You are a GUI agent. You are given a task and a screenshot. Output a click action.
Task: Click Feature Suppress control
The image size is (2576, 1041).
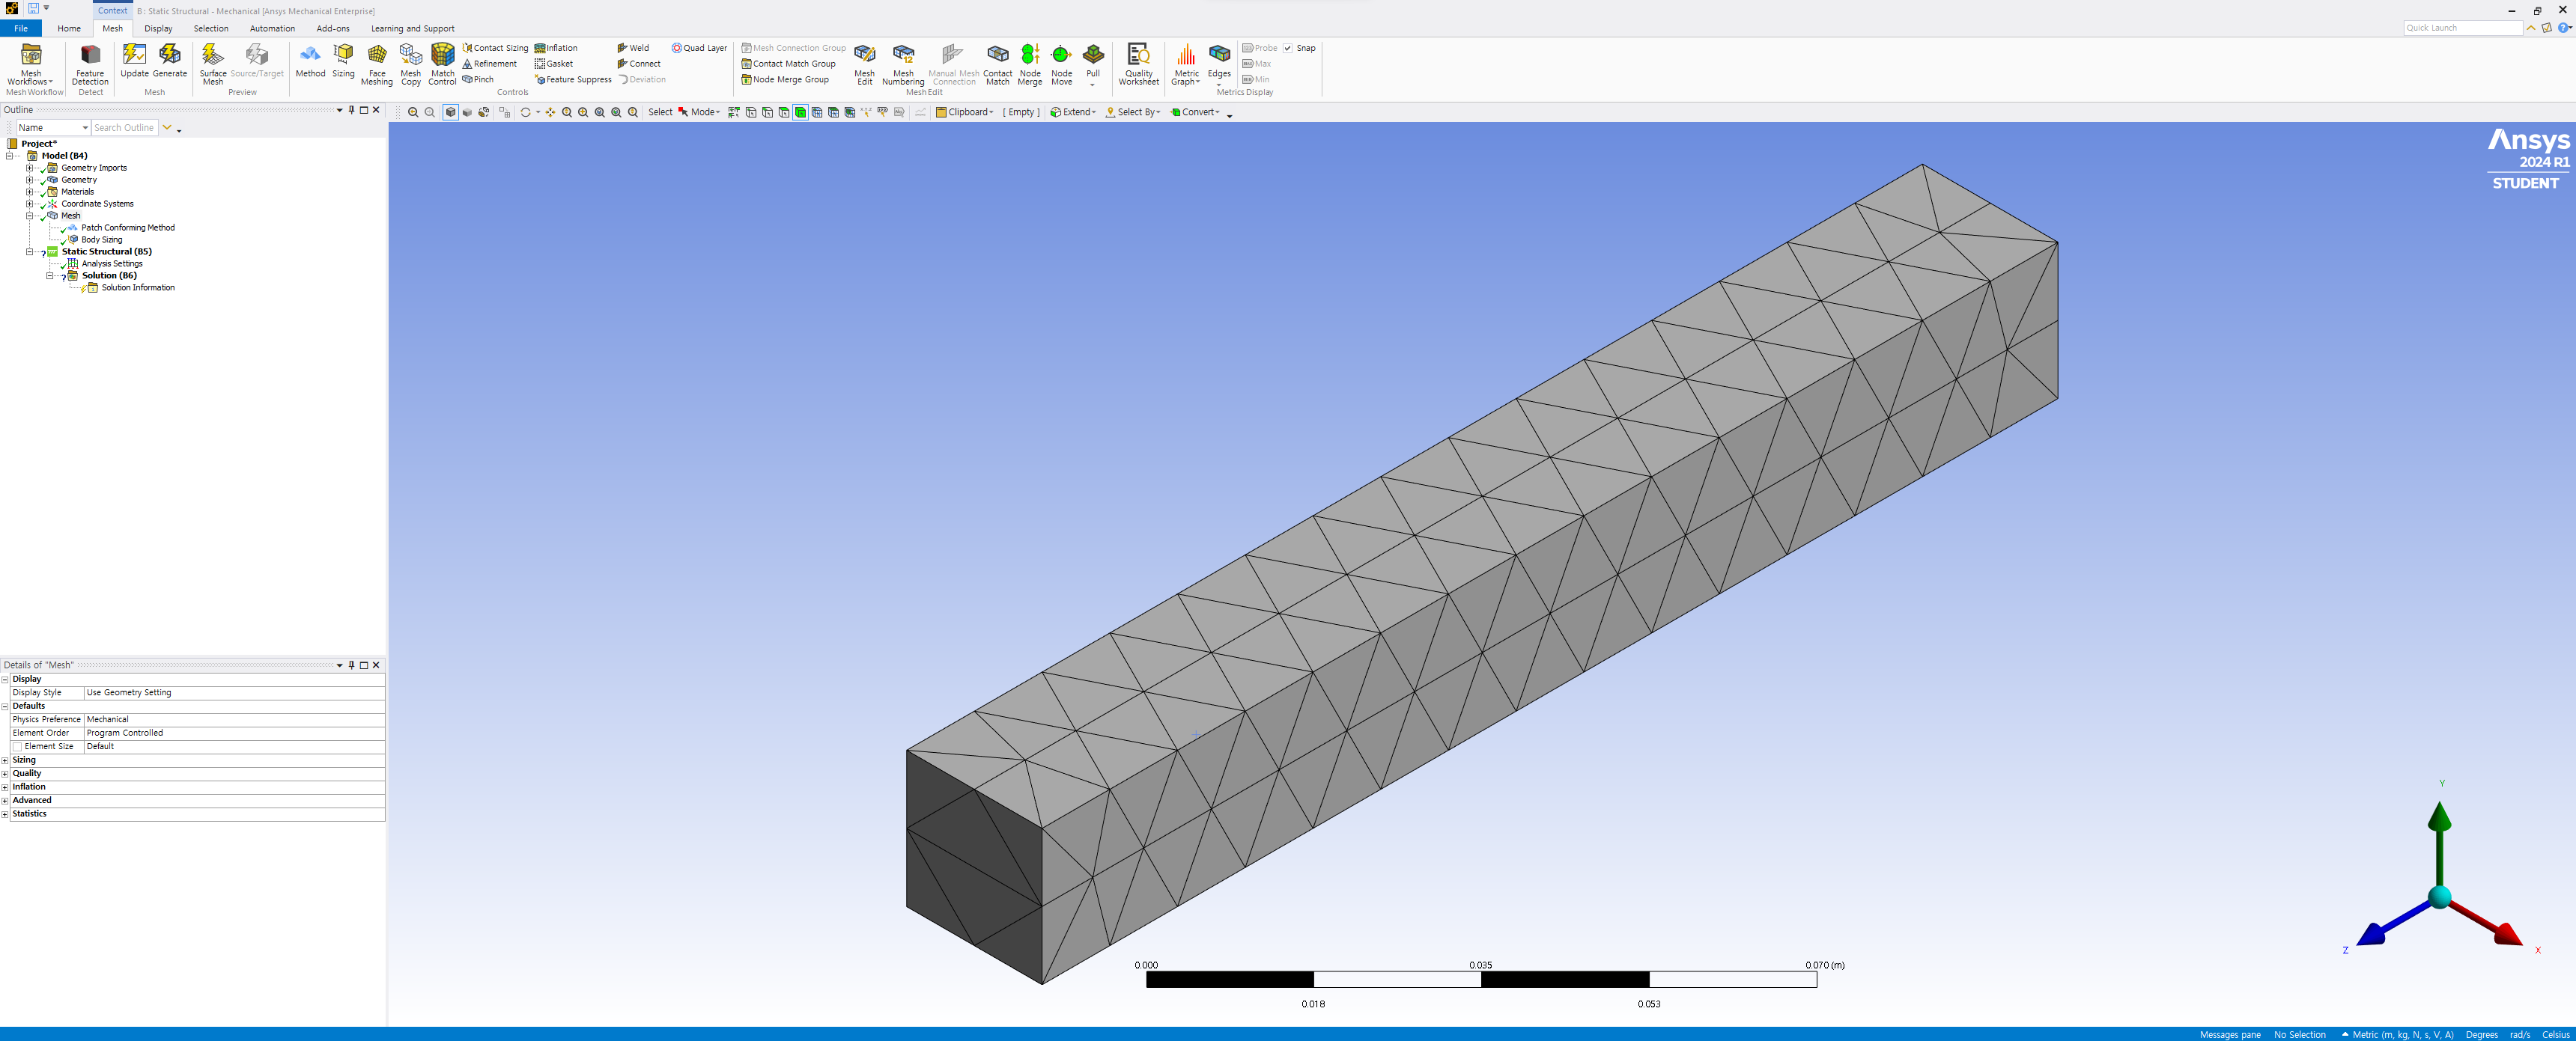(573, 80)
